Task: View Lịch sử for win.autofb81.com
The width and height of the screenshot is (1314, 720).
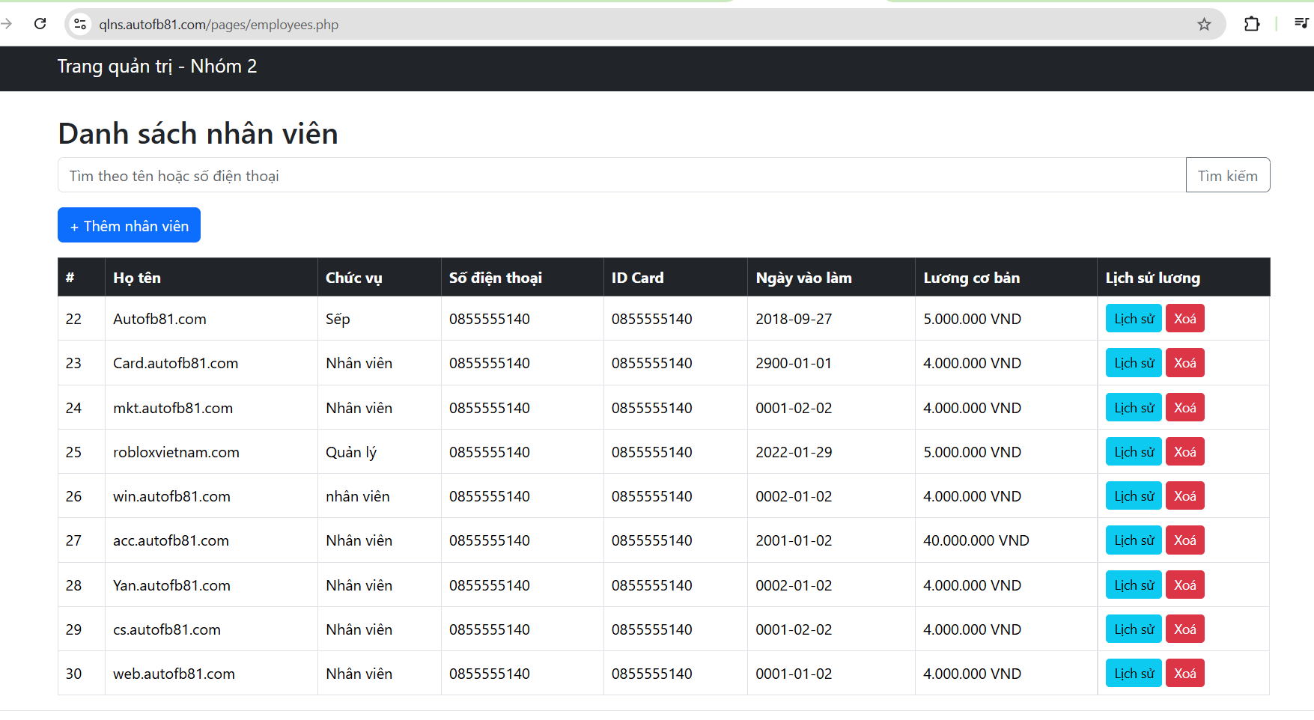Action: click(x=1134, y=496)
